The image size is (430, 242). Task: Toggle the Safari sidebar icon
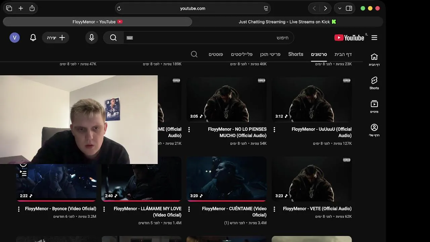point(349,8)
